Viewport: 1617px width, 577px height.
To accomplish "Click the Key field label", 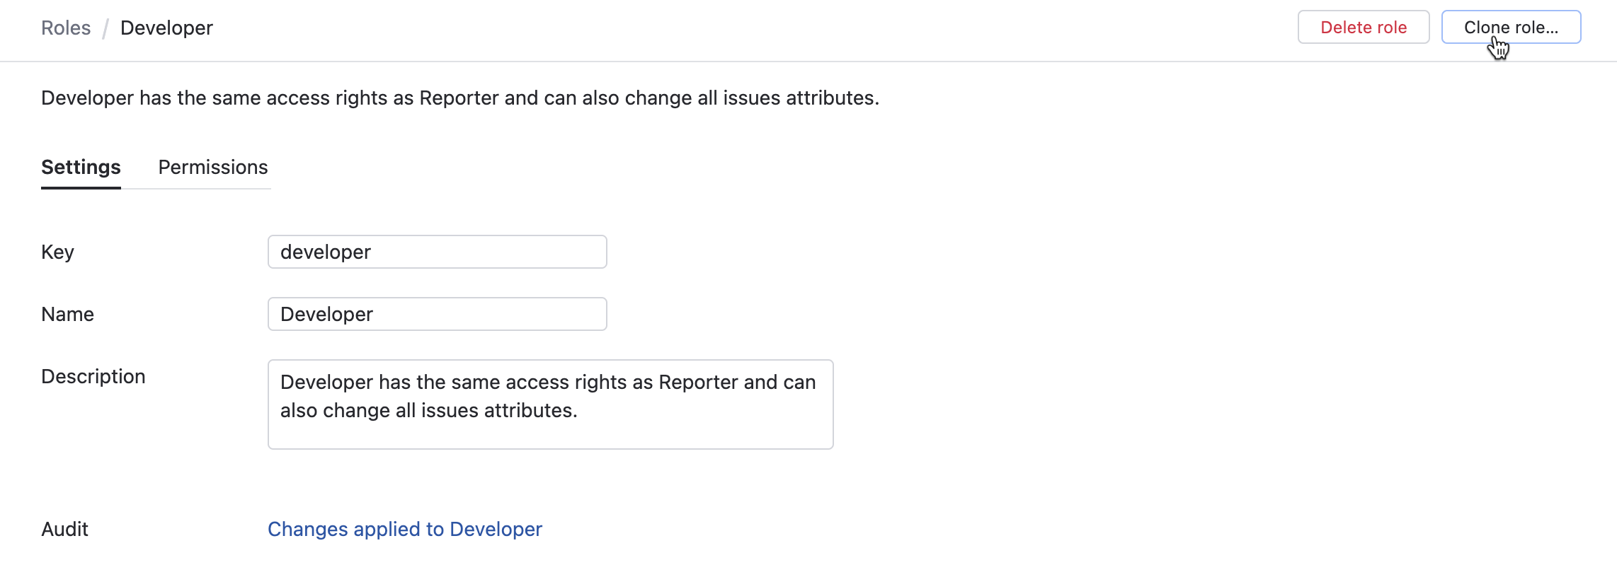I will (57, 252).
